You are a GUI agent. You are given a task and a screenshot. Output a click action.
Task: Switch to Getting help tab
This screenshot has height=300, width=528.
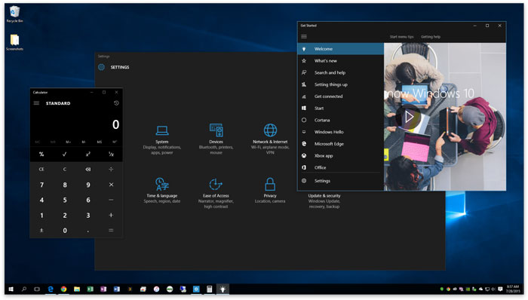(431, 37)
